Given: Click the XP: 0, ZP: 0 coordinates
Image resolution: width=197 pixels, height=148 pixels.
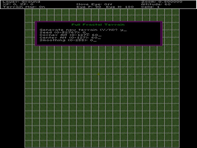Looking at the screenshot, I should click(18, 4).
